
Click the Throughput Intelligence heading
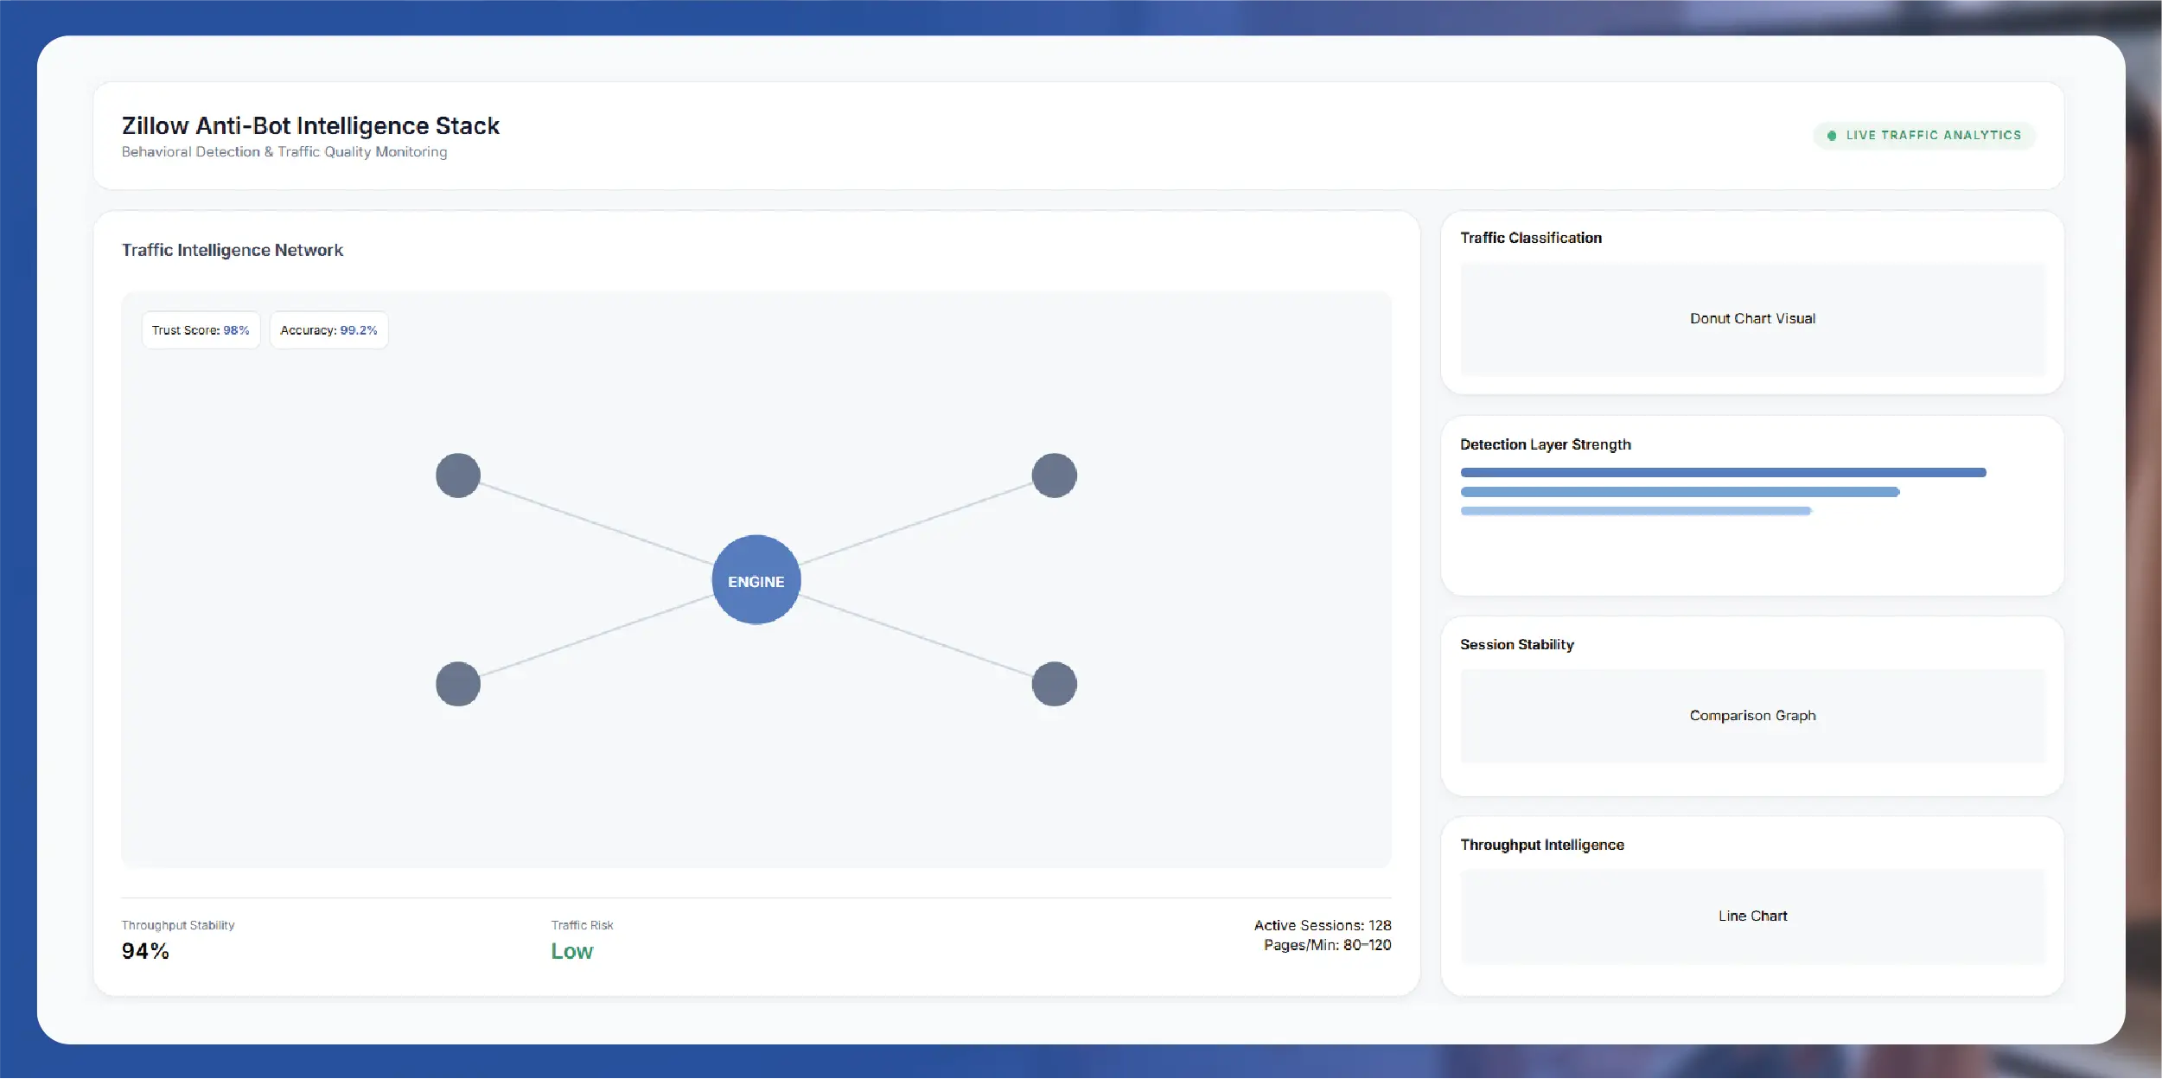[x=1542, y=845]
